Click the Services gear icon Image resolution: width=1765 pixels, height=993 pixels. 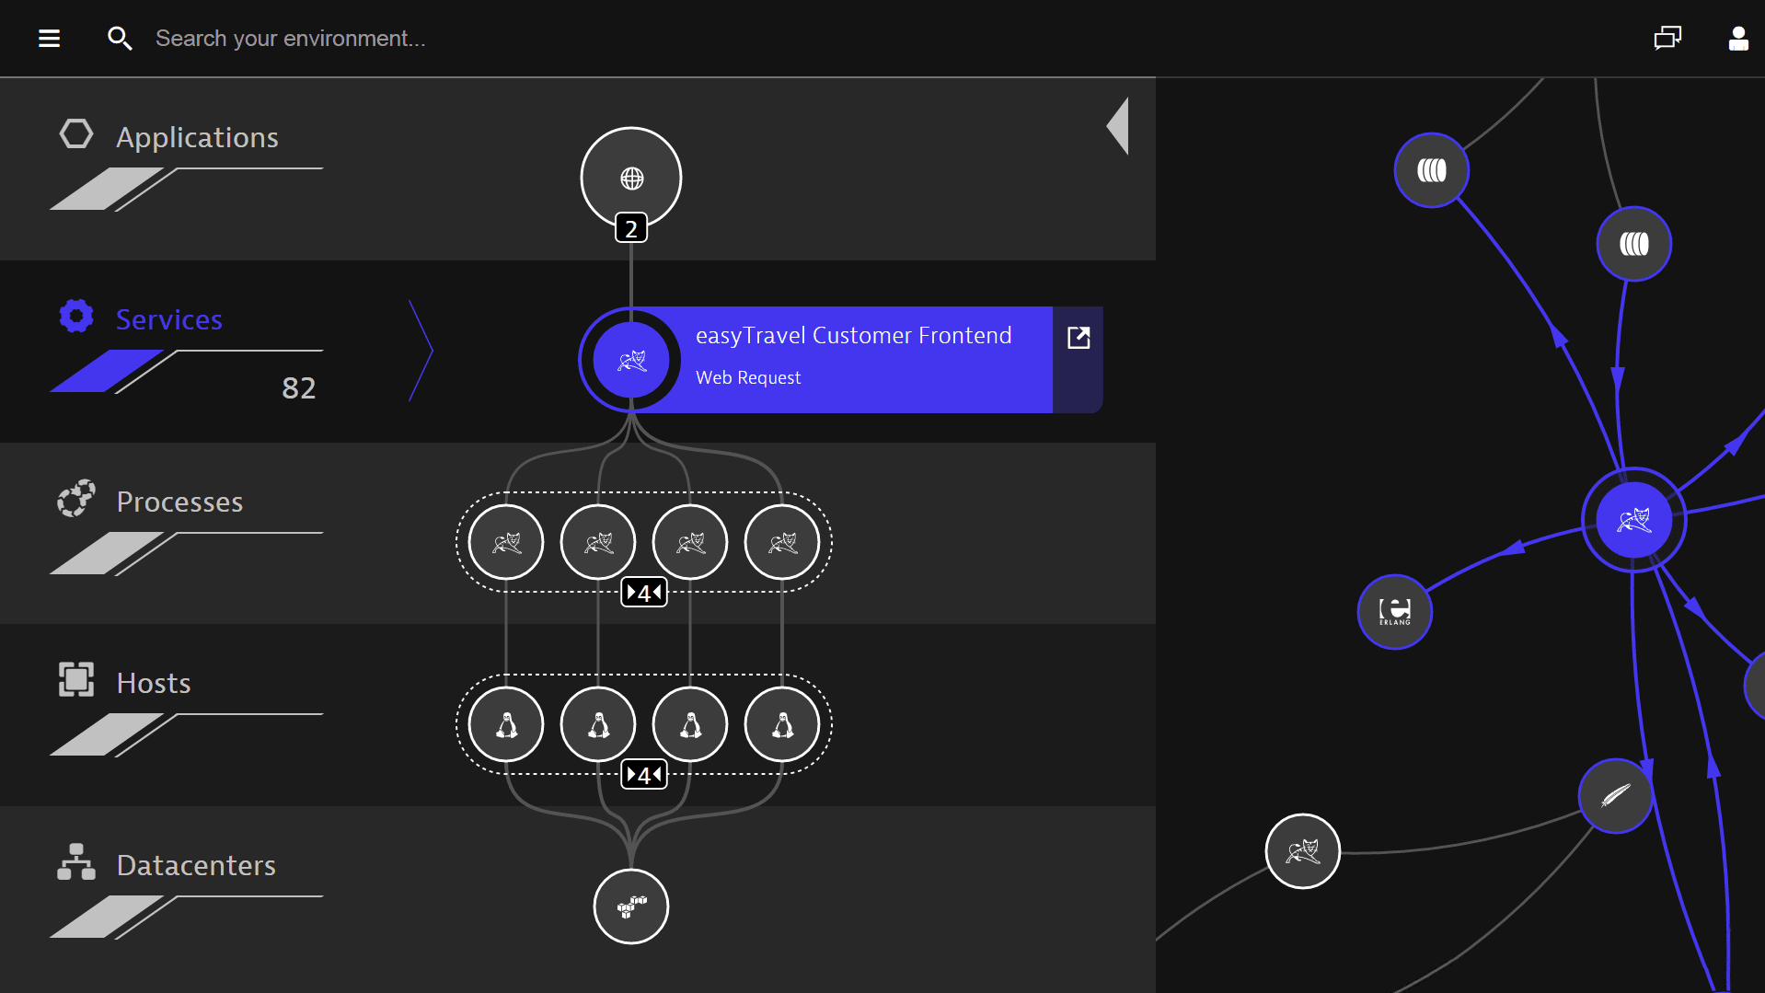pyautogui.click(x=76, y=316)
